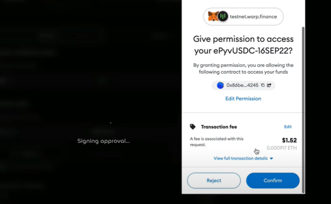The width and height of the screenshot is (331, 204).
Task: Select the 0x86be...4245 contract address text
Action: tap(242, 85)
